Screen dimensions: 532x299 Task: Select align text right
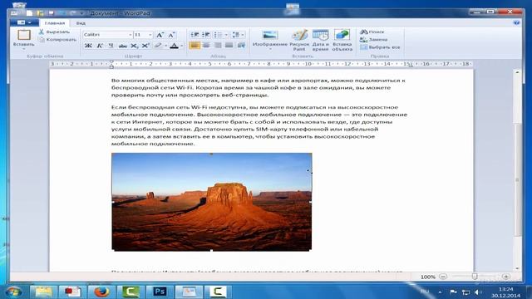click(218, 45)
